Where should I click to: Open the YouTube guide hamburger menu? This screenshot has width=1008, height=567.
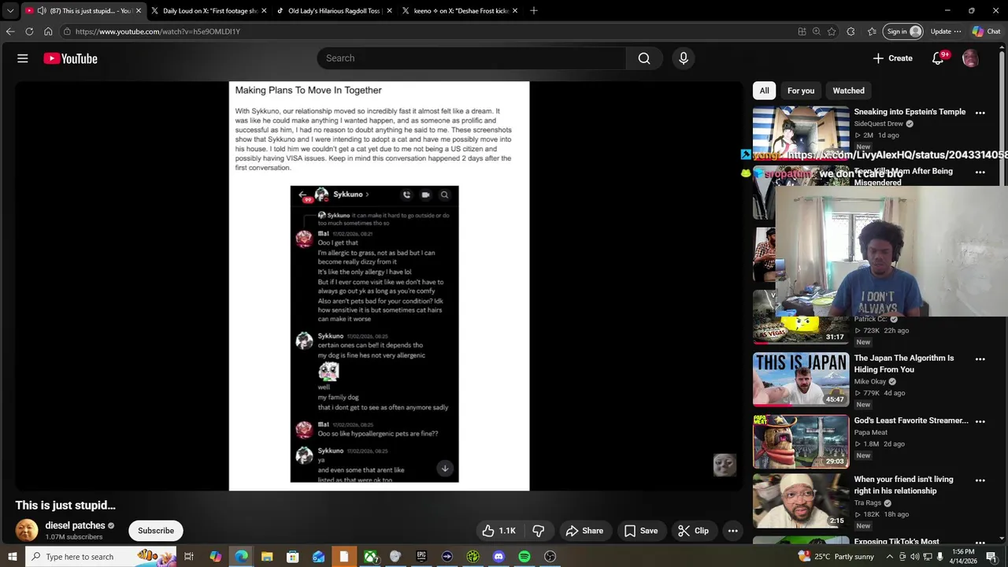coord(23,58)
